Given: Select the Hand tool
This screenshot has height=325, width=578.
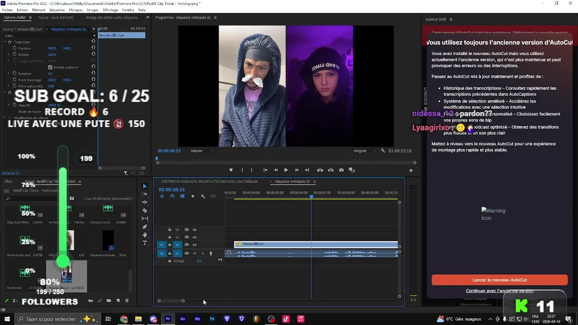Looking at the screenshot, I should pyautogui.click(x=144, y=235).
